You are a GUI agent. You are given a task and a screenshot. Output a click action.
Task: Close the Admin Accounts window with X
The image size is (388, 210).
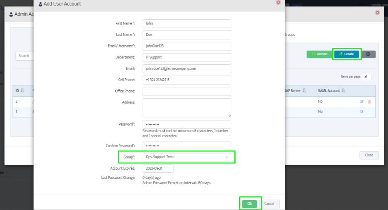pos(377,12)
